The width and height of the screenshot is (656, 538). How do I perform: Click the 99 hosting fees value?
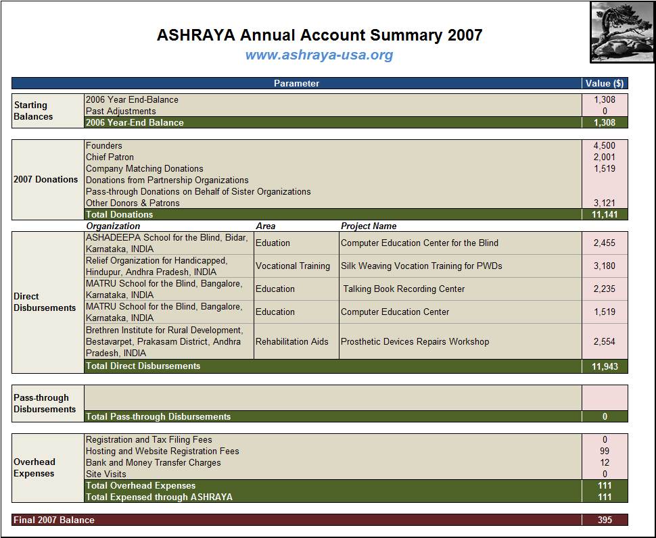605,451
